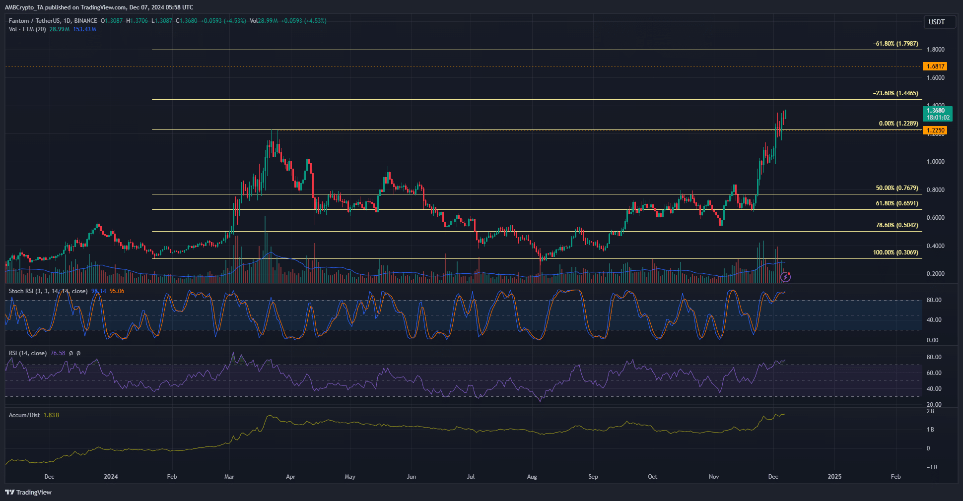Click the Oct label on time axis
The width and height of the screenshot is (963, 501).
(x=653, y=477)
